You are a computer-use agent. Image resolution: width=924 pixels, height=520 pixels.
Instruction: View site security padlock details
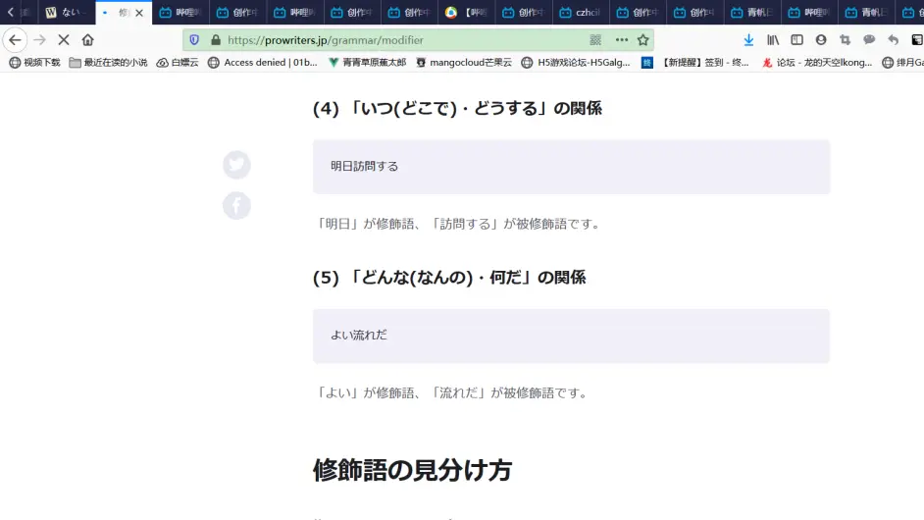pos(216,40)
